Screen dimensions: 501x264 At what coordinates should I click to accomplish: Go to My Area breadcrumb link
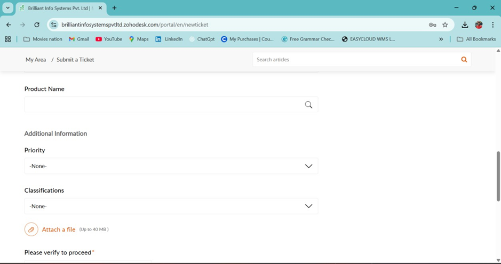coord(36,60)
